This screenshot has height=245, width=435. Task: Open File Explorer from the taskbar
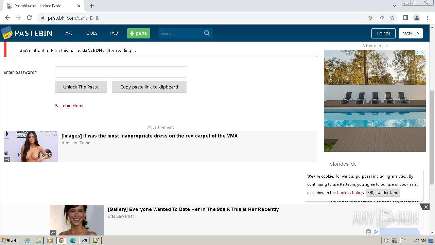(x=38, y=241)
